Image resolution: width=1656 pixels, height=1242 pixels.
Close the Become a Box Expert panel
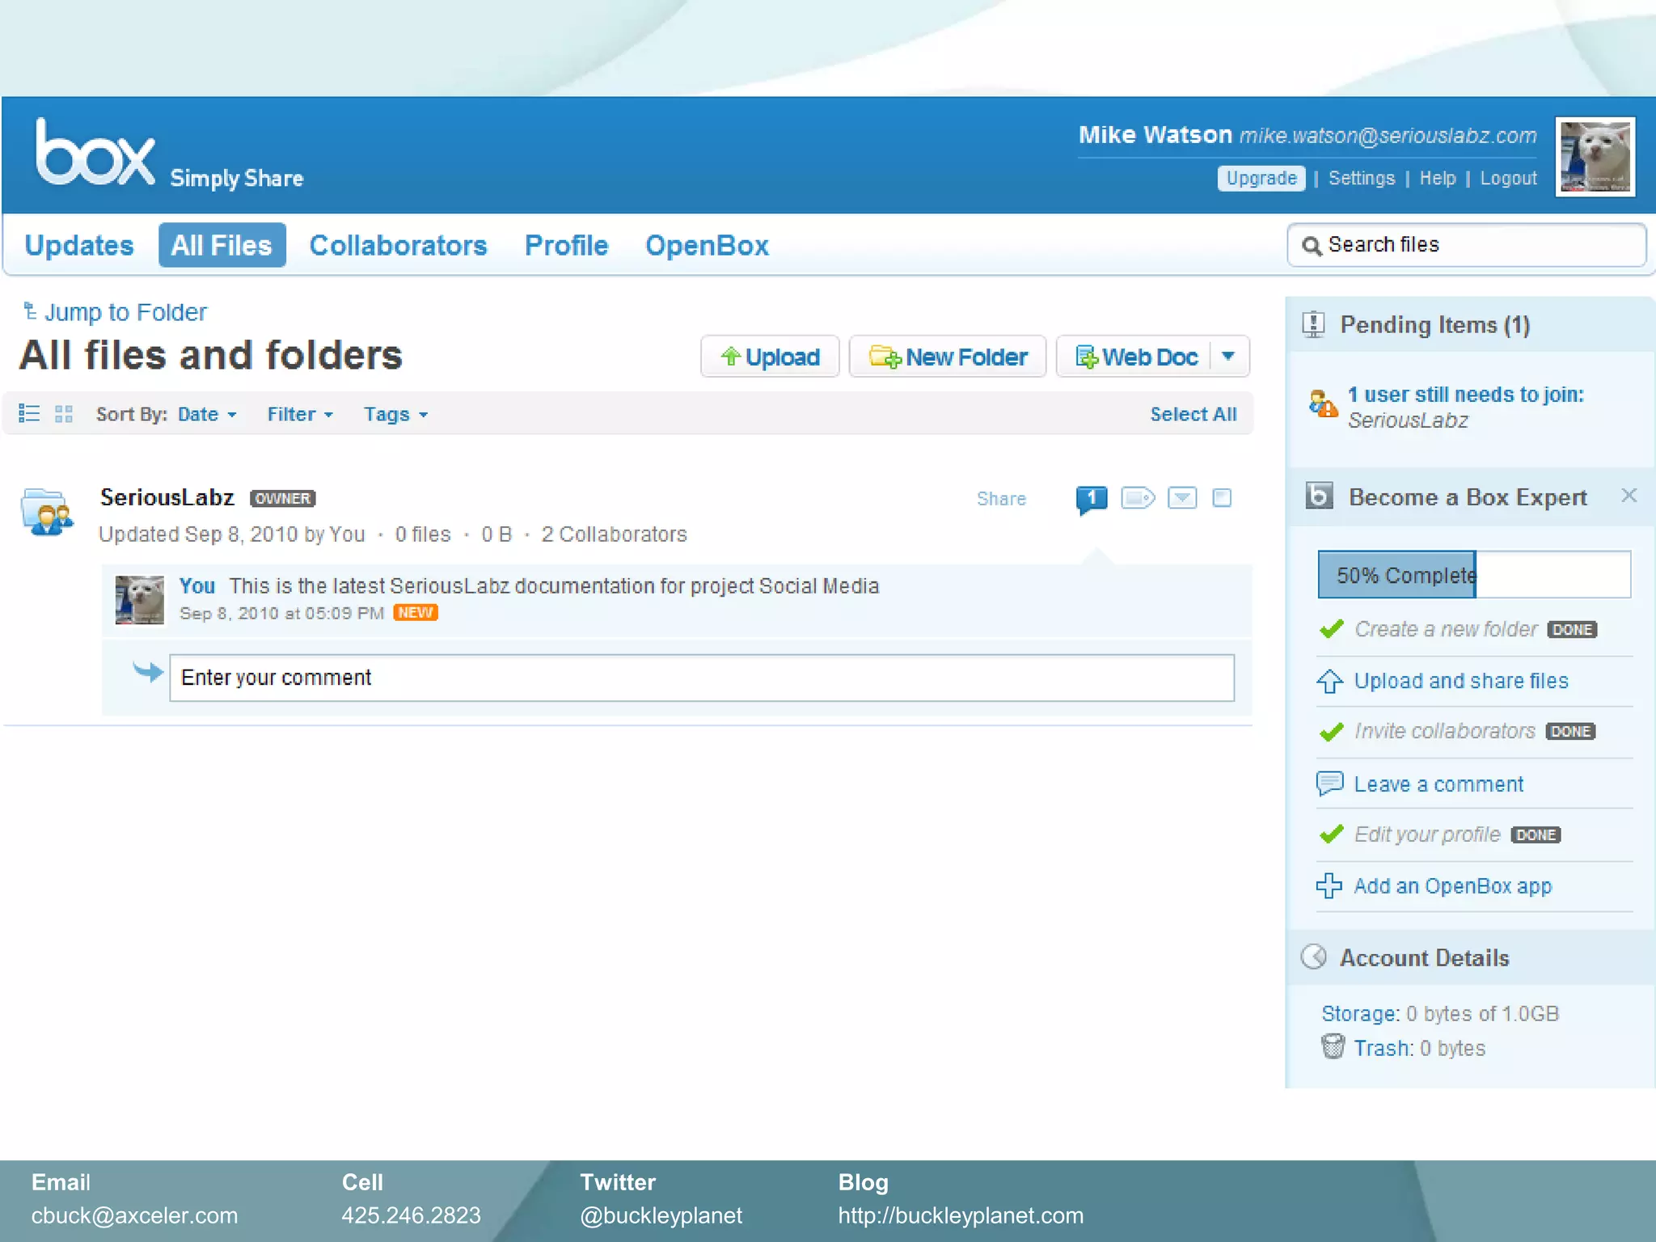pos(1629,496)
